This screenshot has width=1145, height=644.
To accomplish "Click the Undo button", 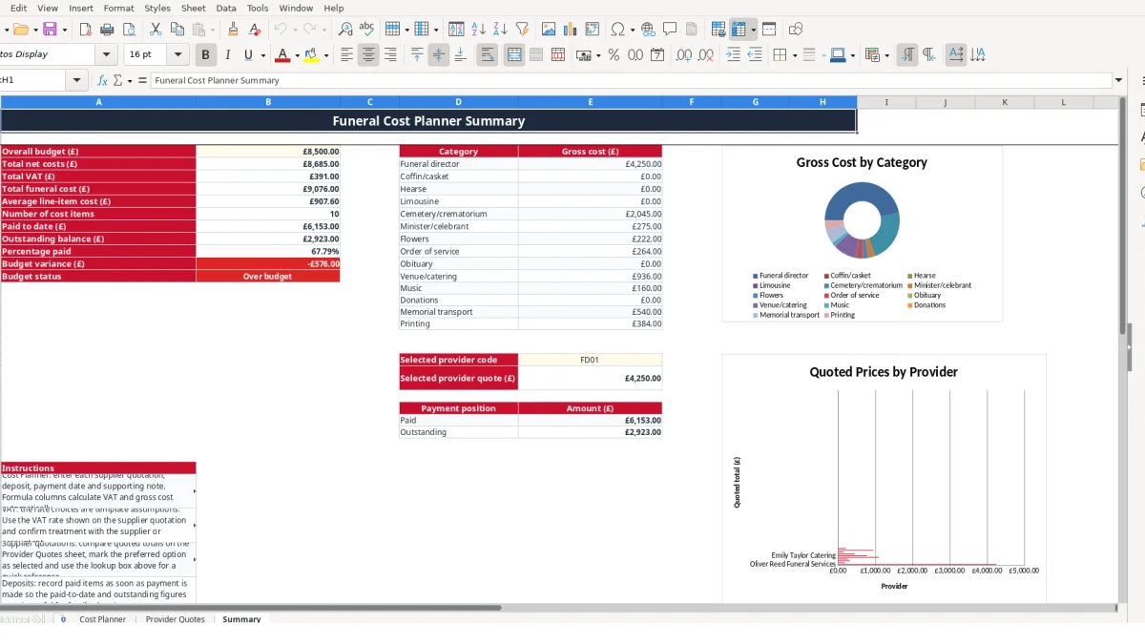I will pos(280,30).
